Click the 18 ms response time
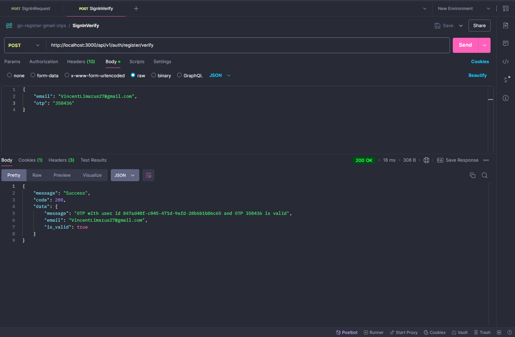This screenshot has width=515, height=337. tap(389, 160)
